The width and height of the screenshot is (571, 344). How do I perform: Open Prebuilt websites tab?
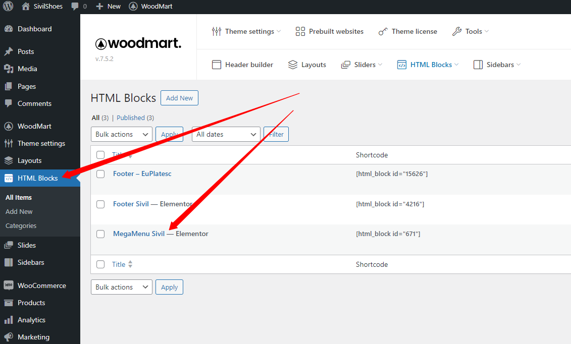click(x=330, y=32)
